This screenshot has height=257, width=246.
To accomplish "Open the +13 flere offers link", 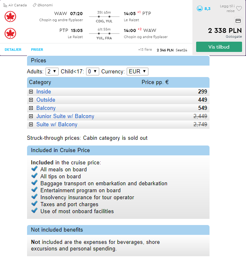I will [145, 50].
